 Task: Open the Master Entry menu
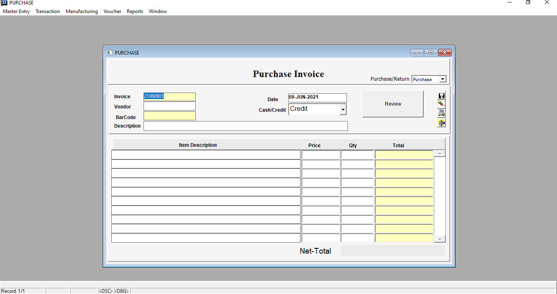(16, 11)
